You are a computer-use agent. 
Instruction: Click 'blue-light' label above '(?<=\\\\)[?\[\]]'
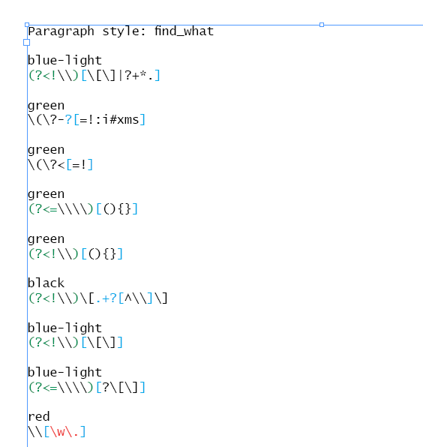(64, 372)
